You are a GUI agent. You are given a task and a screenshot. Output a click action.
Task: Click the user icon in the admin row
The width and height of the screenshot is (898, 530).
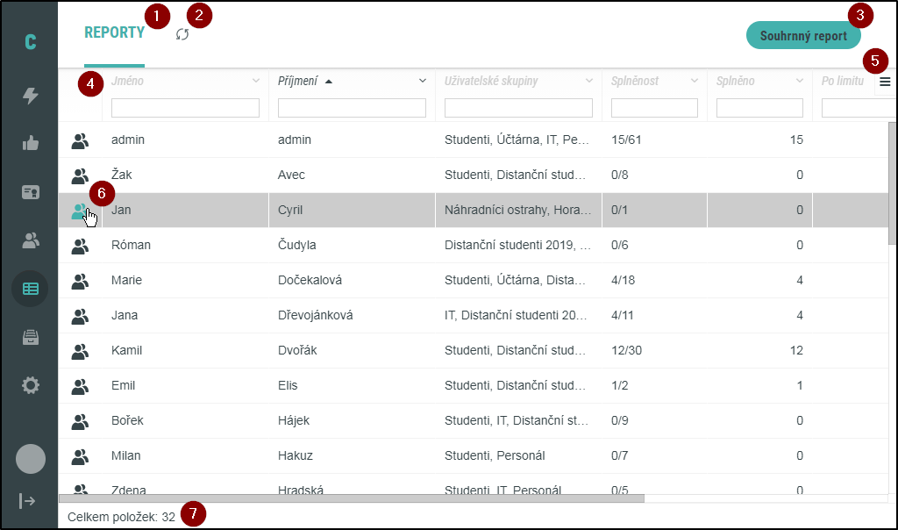click(x=80, y=140)
